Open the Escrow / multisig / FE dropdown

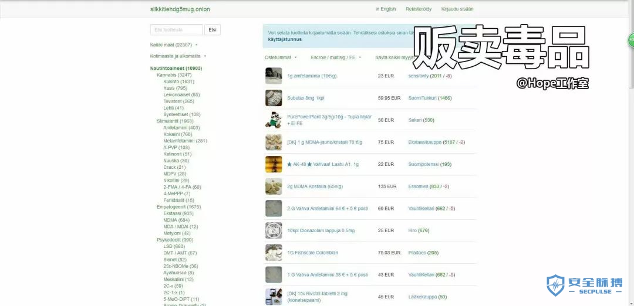[x=336, y=57]
